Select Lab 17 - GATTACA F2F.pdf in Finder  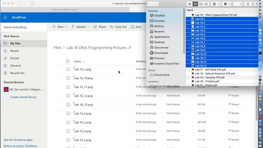click(222, 69)
